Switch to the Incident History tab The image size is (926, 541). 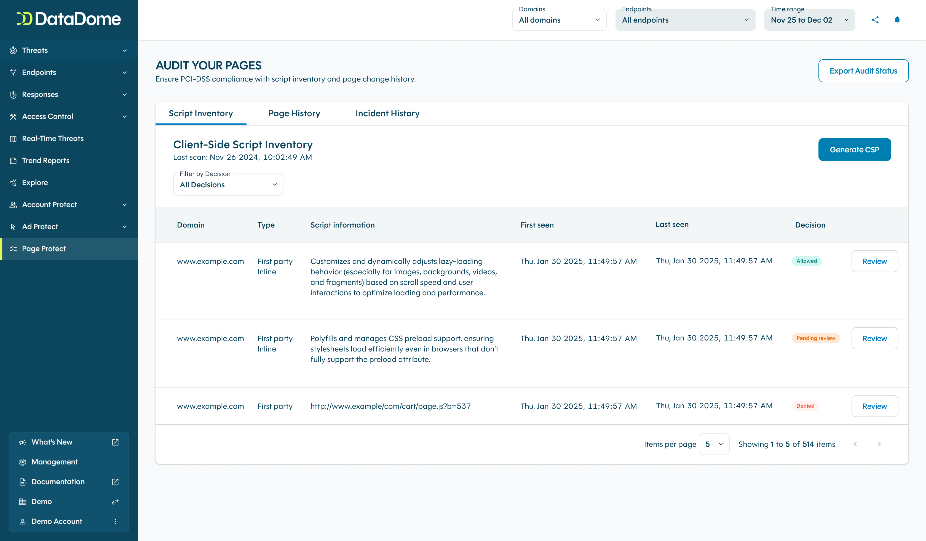pos(387,113)
